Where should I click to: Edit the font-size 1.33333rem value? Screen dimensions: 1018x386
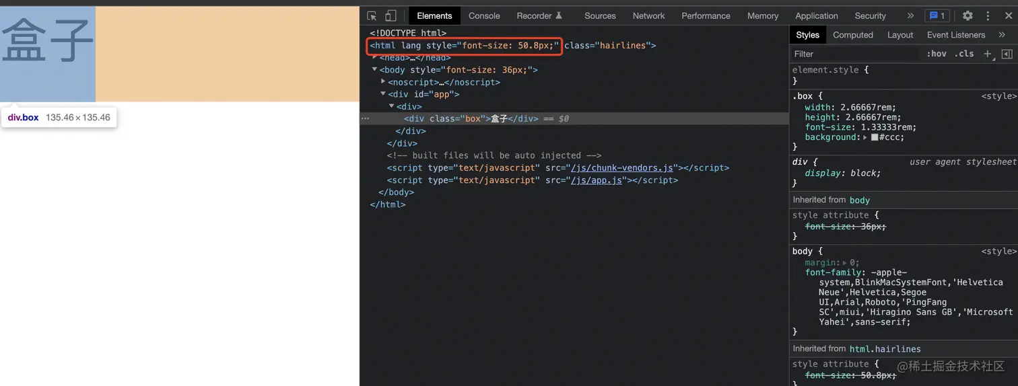tap(889, 127)
